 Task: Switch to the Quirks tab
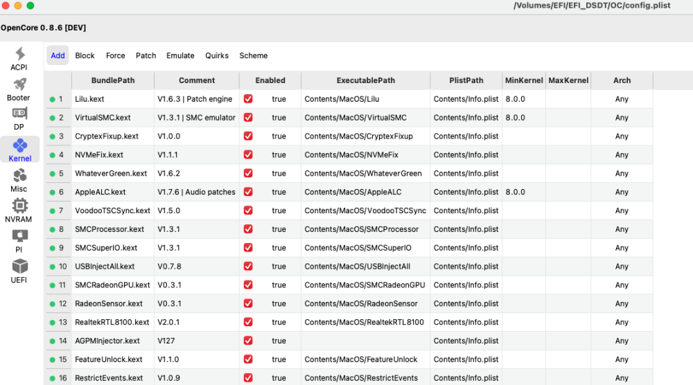pos(216,55)
